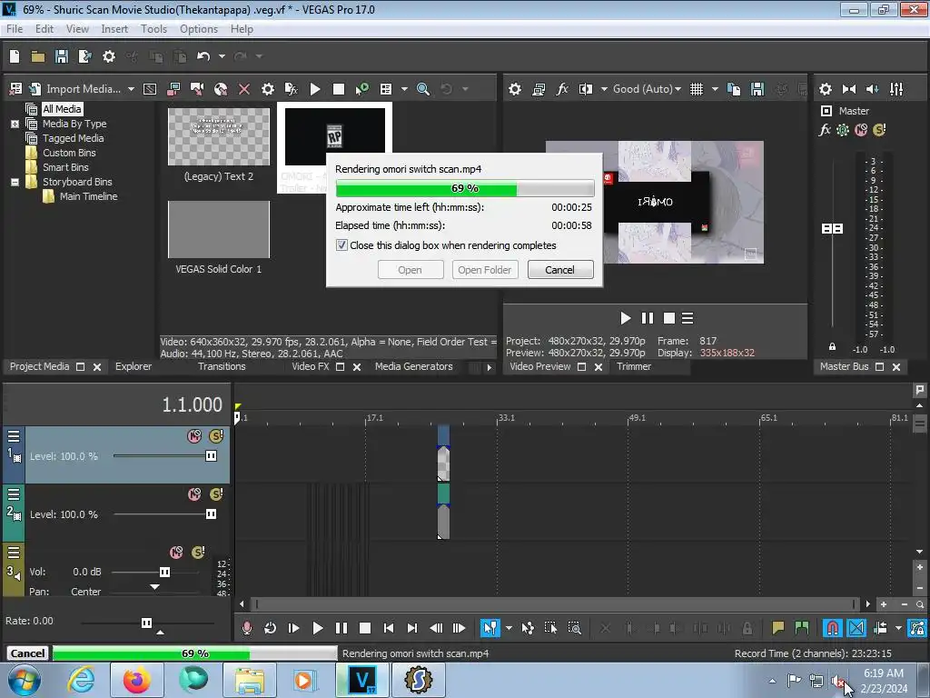Select the (Legacy) Text 2 thumbnail
The image size is (930, 698).
[x=219, y=136]
